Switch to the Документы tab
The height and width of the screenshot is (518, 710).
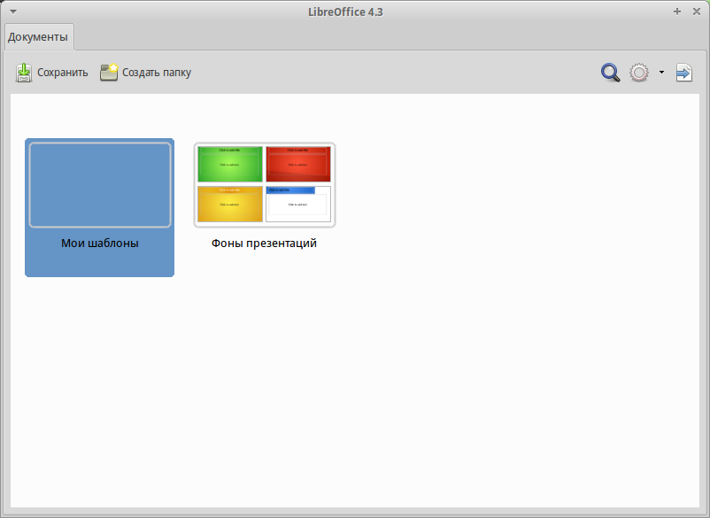38,37
